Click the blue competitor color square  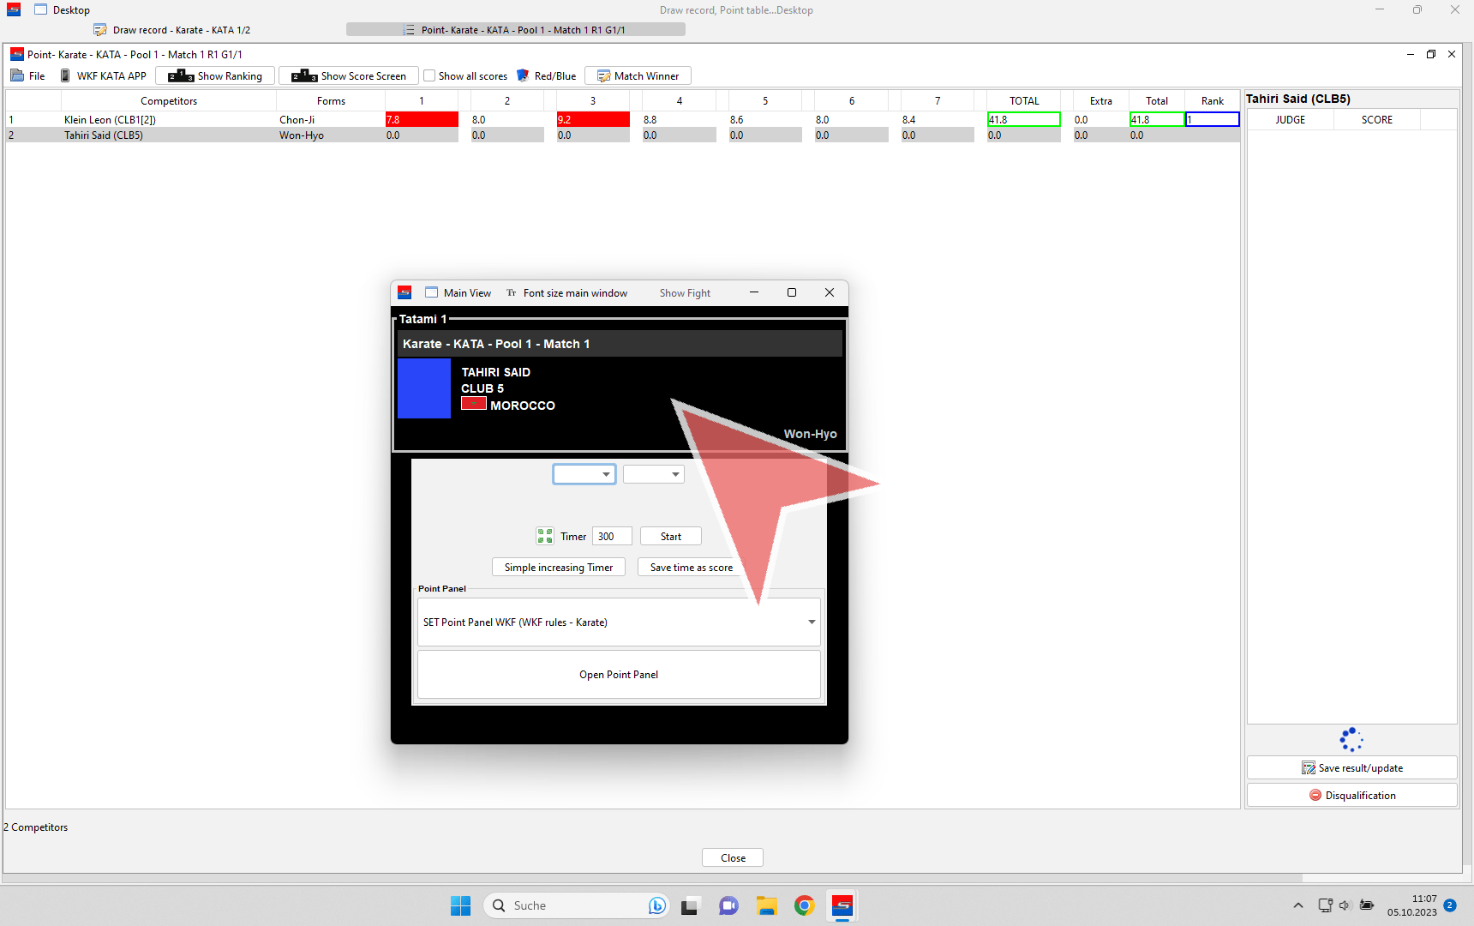point(424,388)
